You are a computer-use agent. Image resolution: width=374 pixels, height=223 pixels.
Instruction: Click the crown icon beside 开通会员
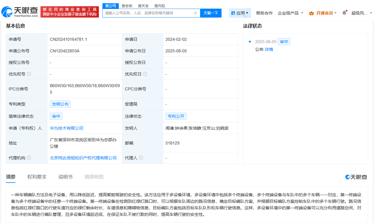coord(311,13)
